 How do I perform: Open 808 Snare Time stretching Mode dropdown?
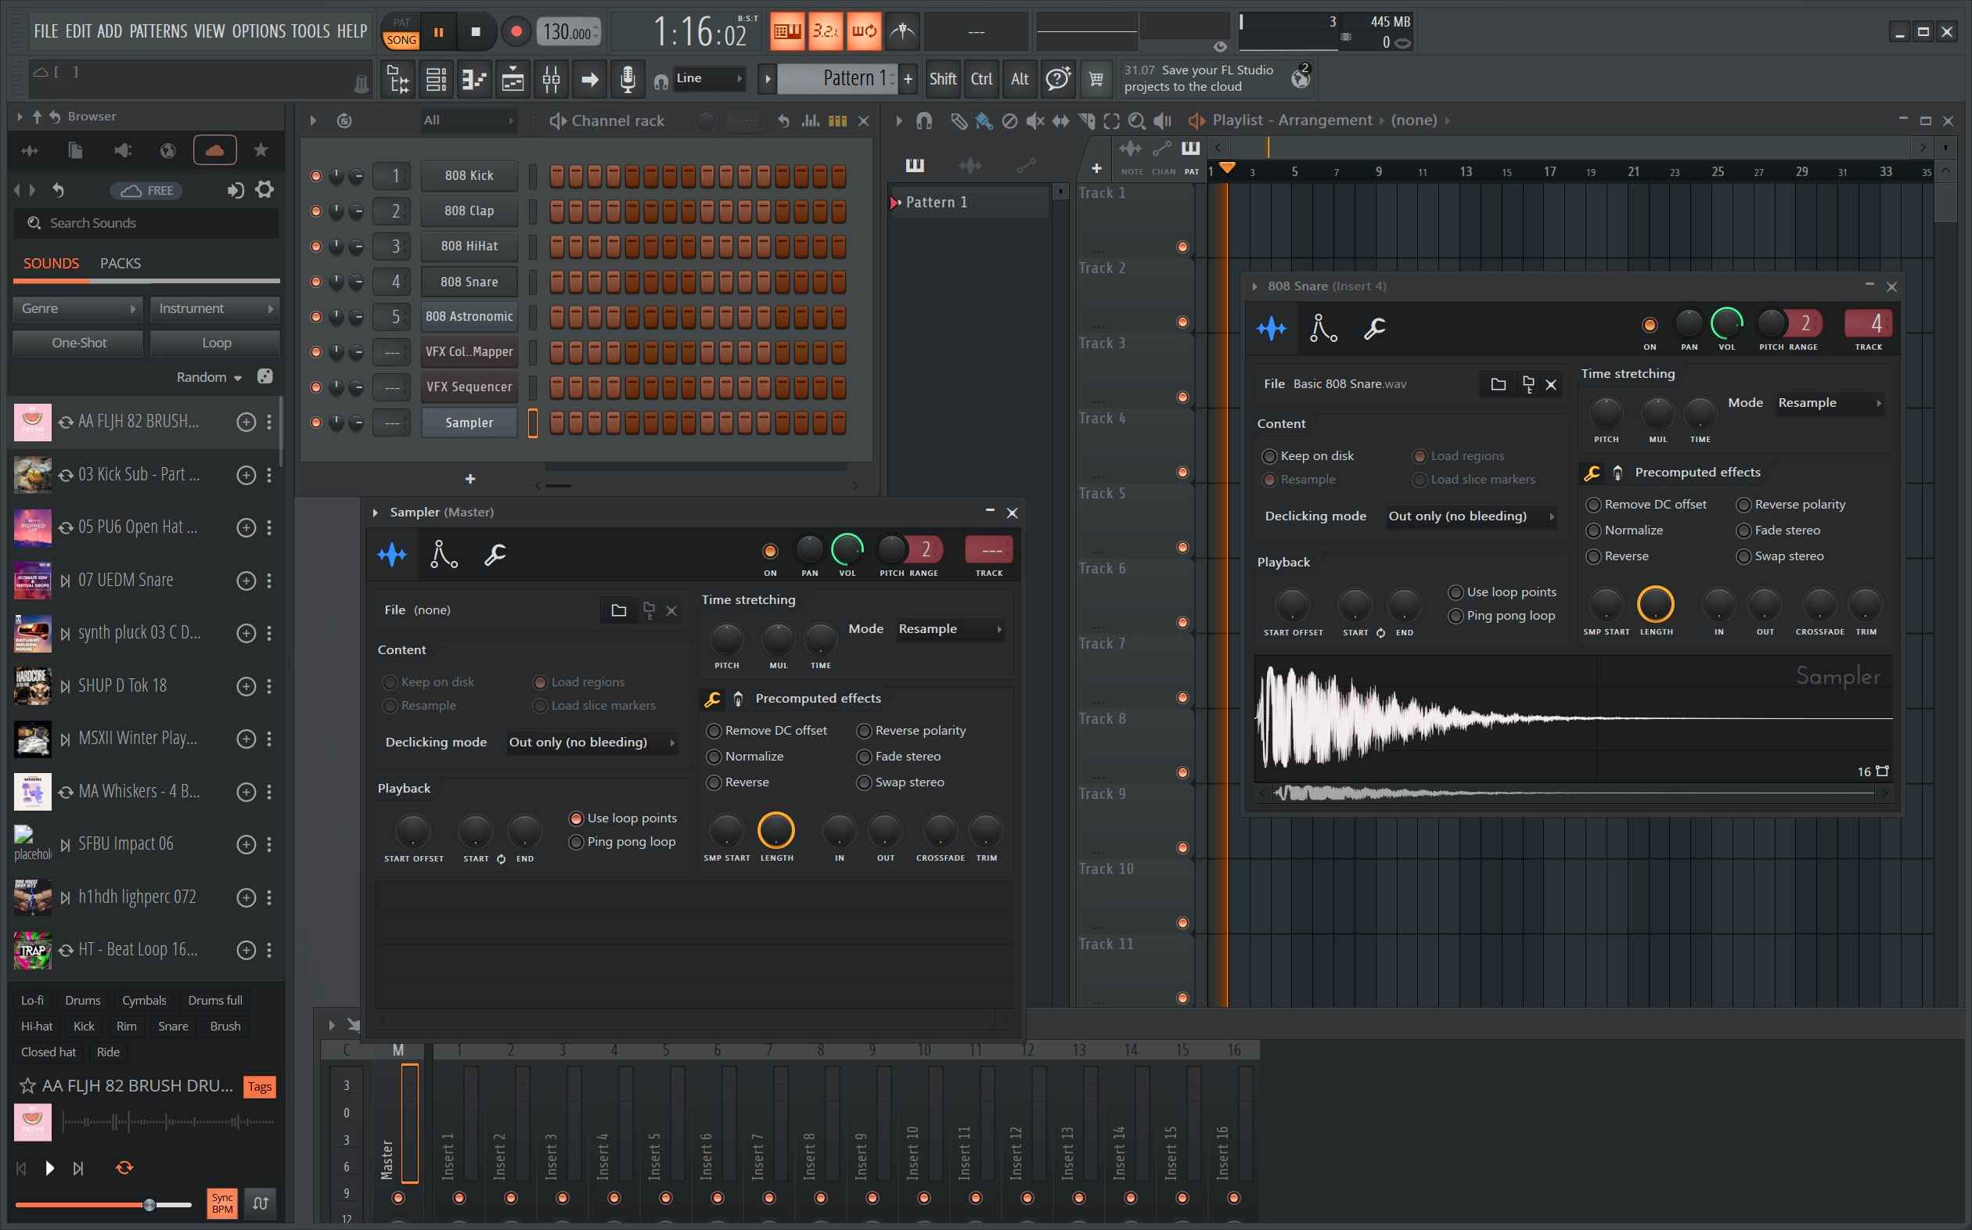[x=1829, y=403]
